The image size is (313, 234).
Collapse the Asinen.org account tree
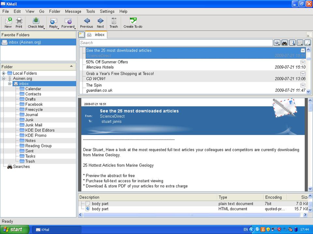(x=4, y=79)
